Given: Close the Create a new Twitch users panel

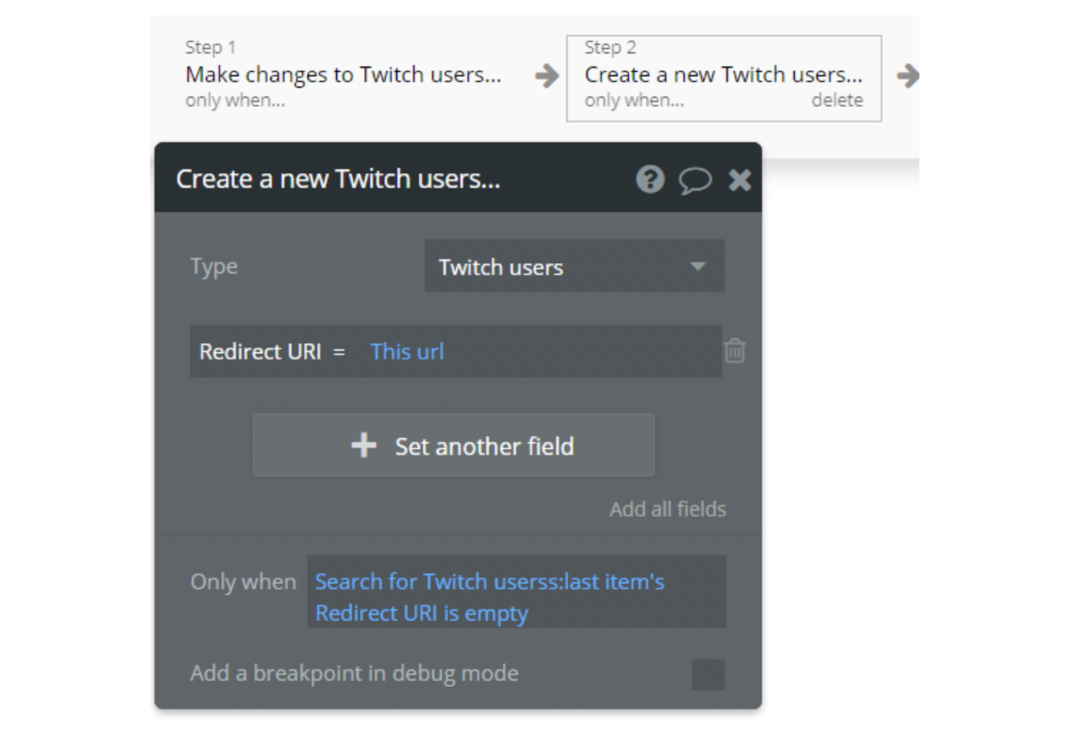Looking at the screenshot, I should click(739, 180).
